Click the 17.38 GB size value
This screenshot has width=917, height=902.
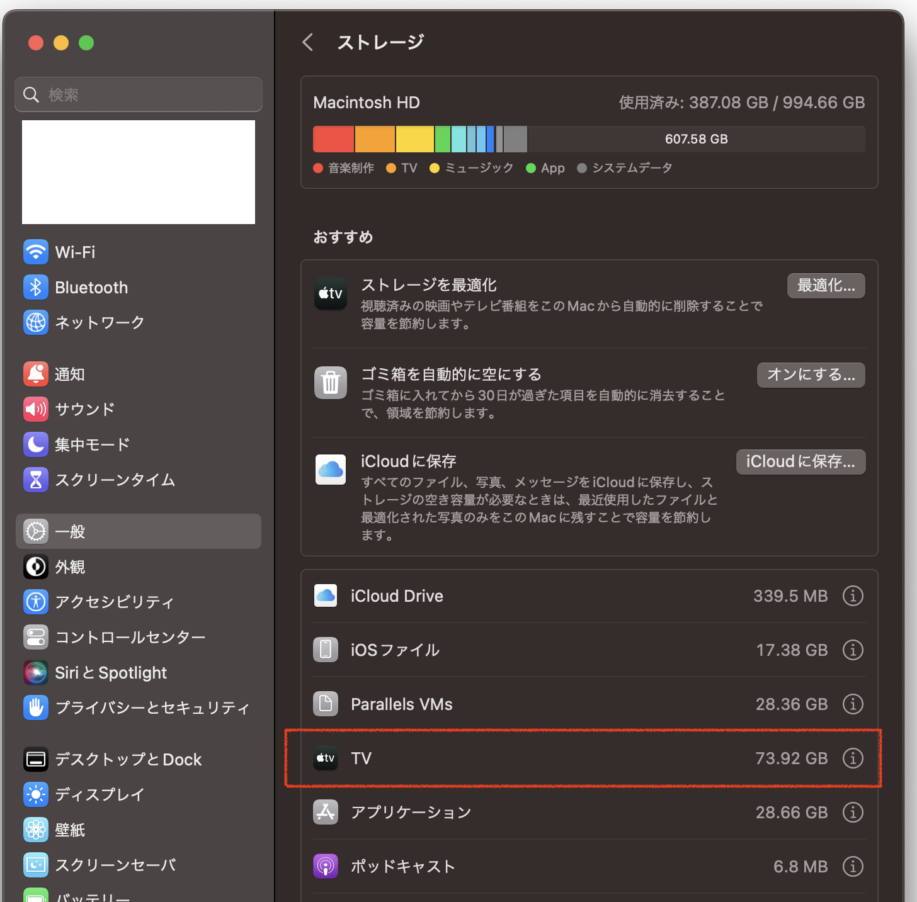tap(792, 650)
